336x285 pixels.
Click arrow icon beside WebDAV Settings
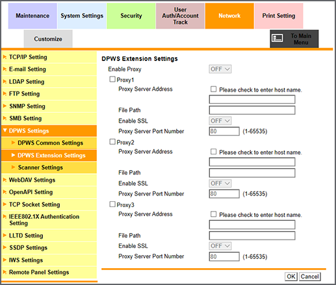(5, 180)
